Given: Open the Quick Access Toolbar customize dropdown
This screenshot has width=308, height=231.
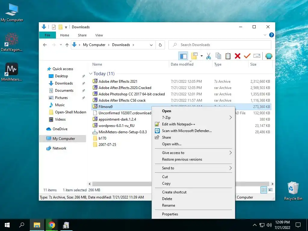Looking at the screenshot, I should 66,27.
